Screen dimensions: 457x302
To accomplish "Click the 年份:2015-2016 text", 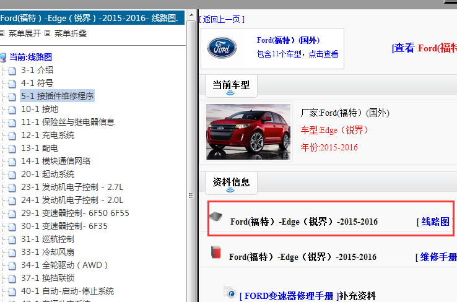I will click(329, 148).
